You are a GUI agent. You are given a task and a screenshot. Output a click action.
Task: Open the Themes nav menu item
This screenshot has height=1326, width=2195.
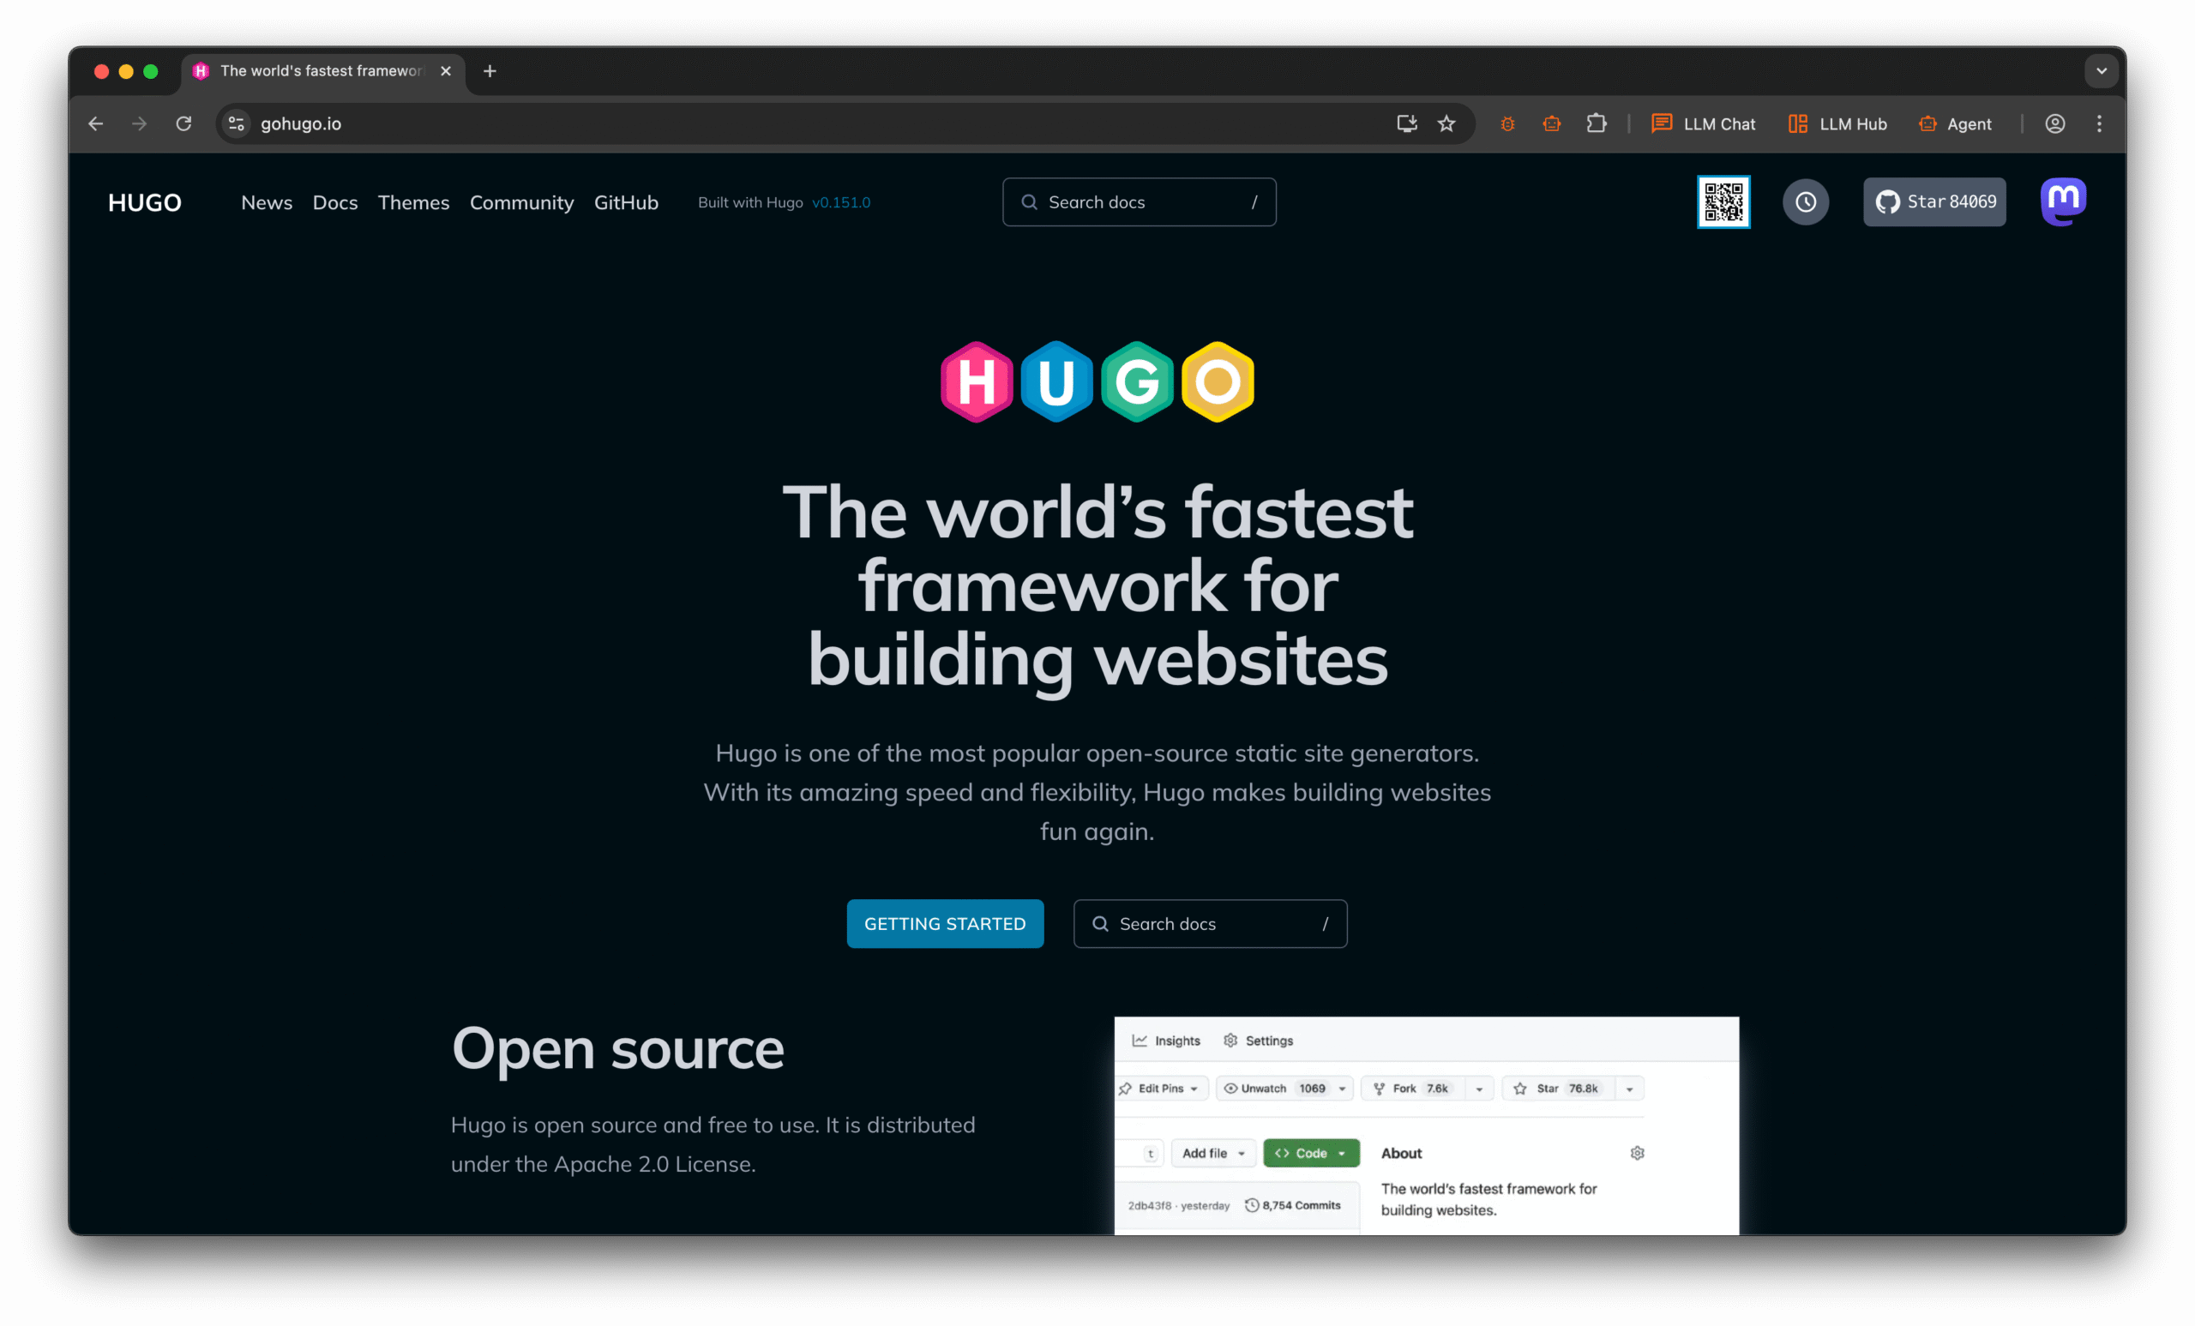(413, 203)
